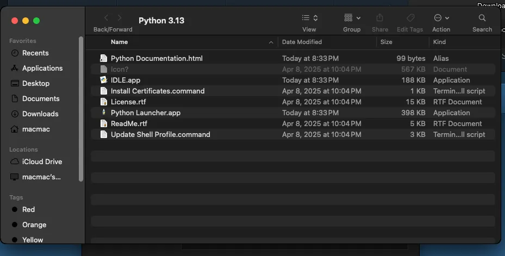Click the Desktop sidebar icon

(x=15, y=83)
